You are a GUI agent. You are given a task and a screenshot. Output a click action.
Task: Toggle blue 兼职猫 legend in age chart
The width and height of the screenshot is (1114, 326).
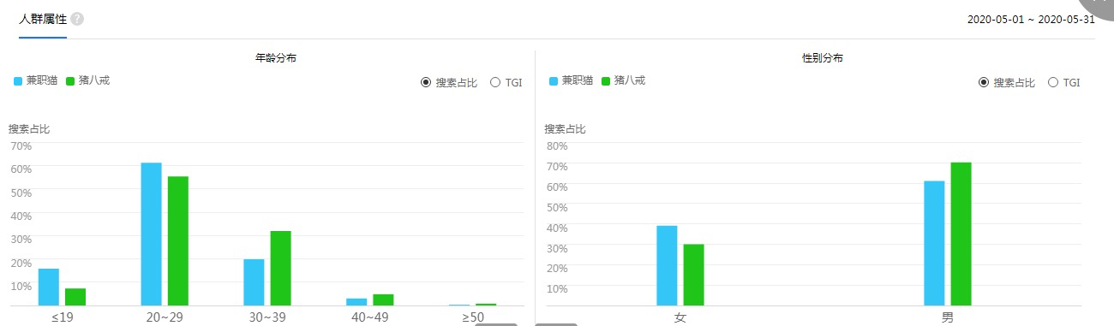[x=38, y=80]
